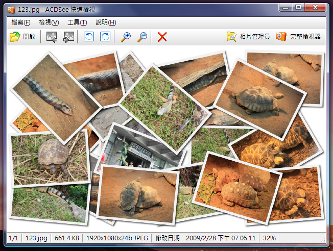Rotate the image counterclockwise
Screen dimensions: 333x251
(89, 37)
